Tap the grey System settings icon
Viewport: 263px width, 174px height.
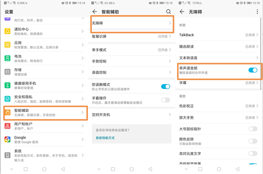coord(7,155)
